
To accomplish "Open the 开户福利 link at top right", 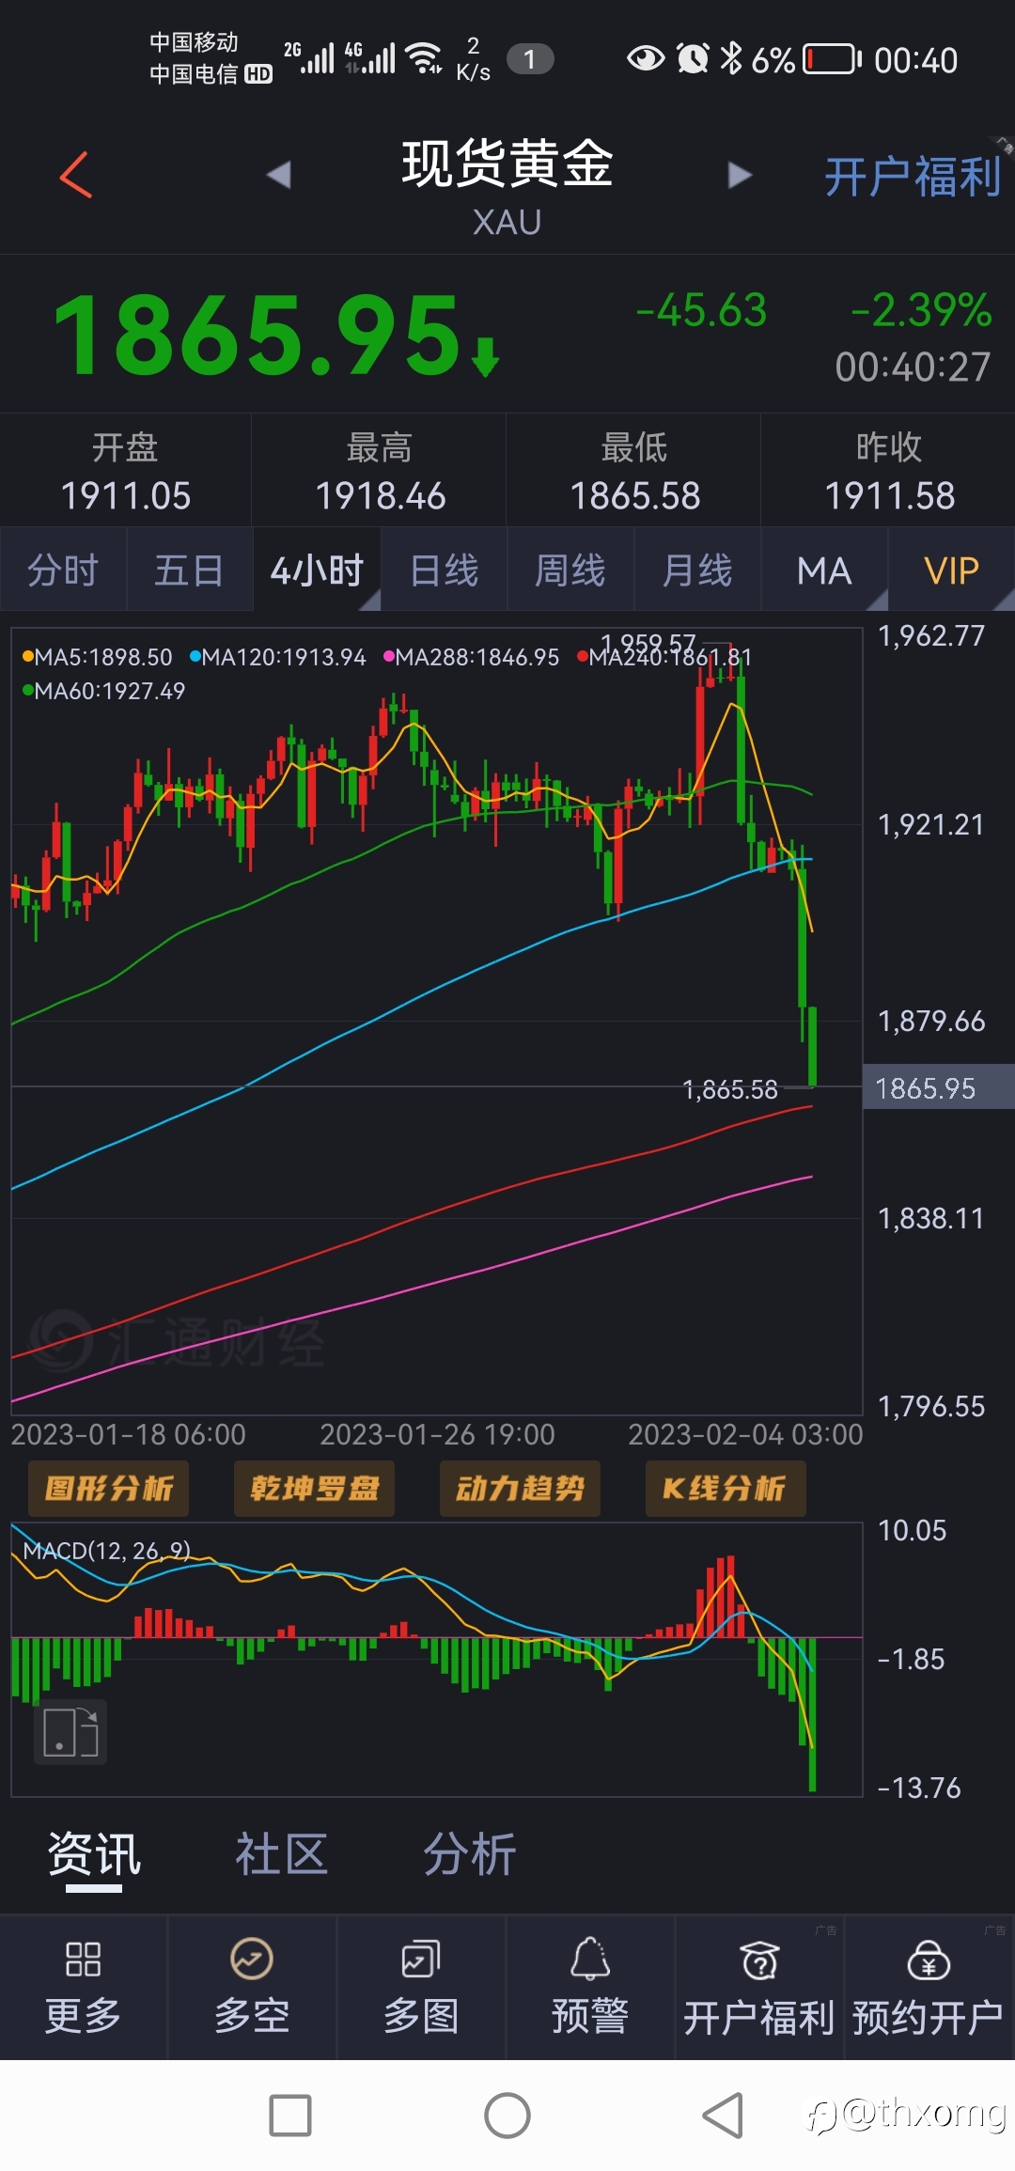I will tap(913, 177).
